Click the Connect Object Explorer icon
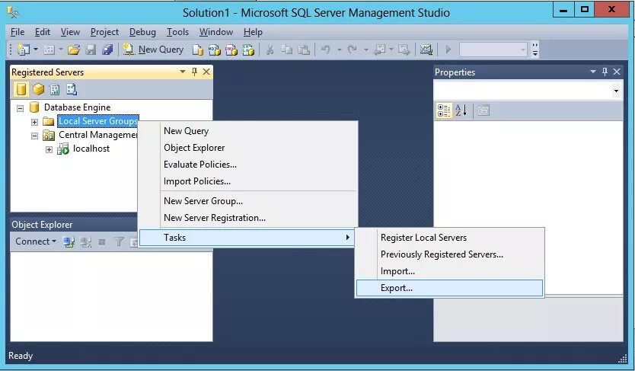This screenshot has width=635, height=371. [69, 241]
